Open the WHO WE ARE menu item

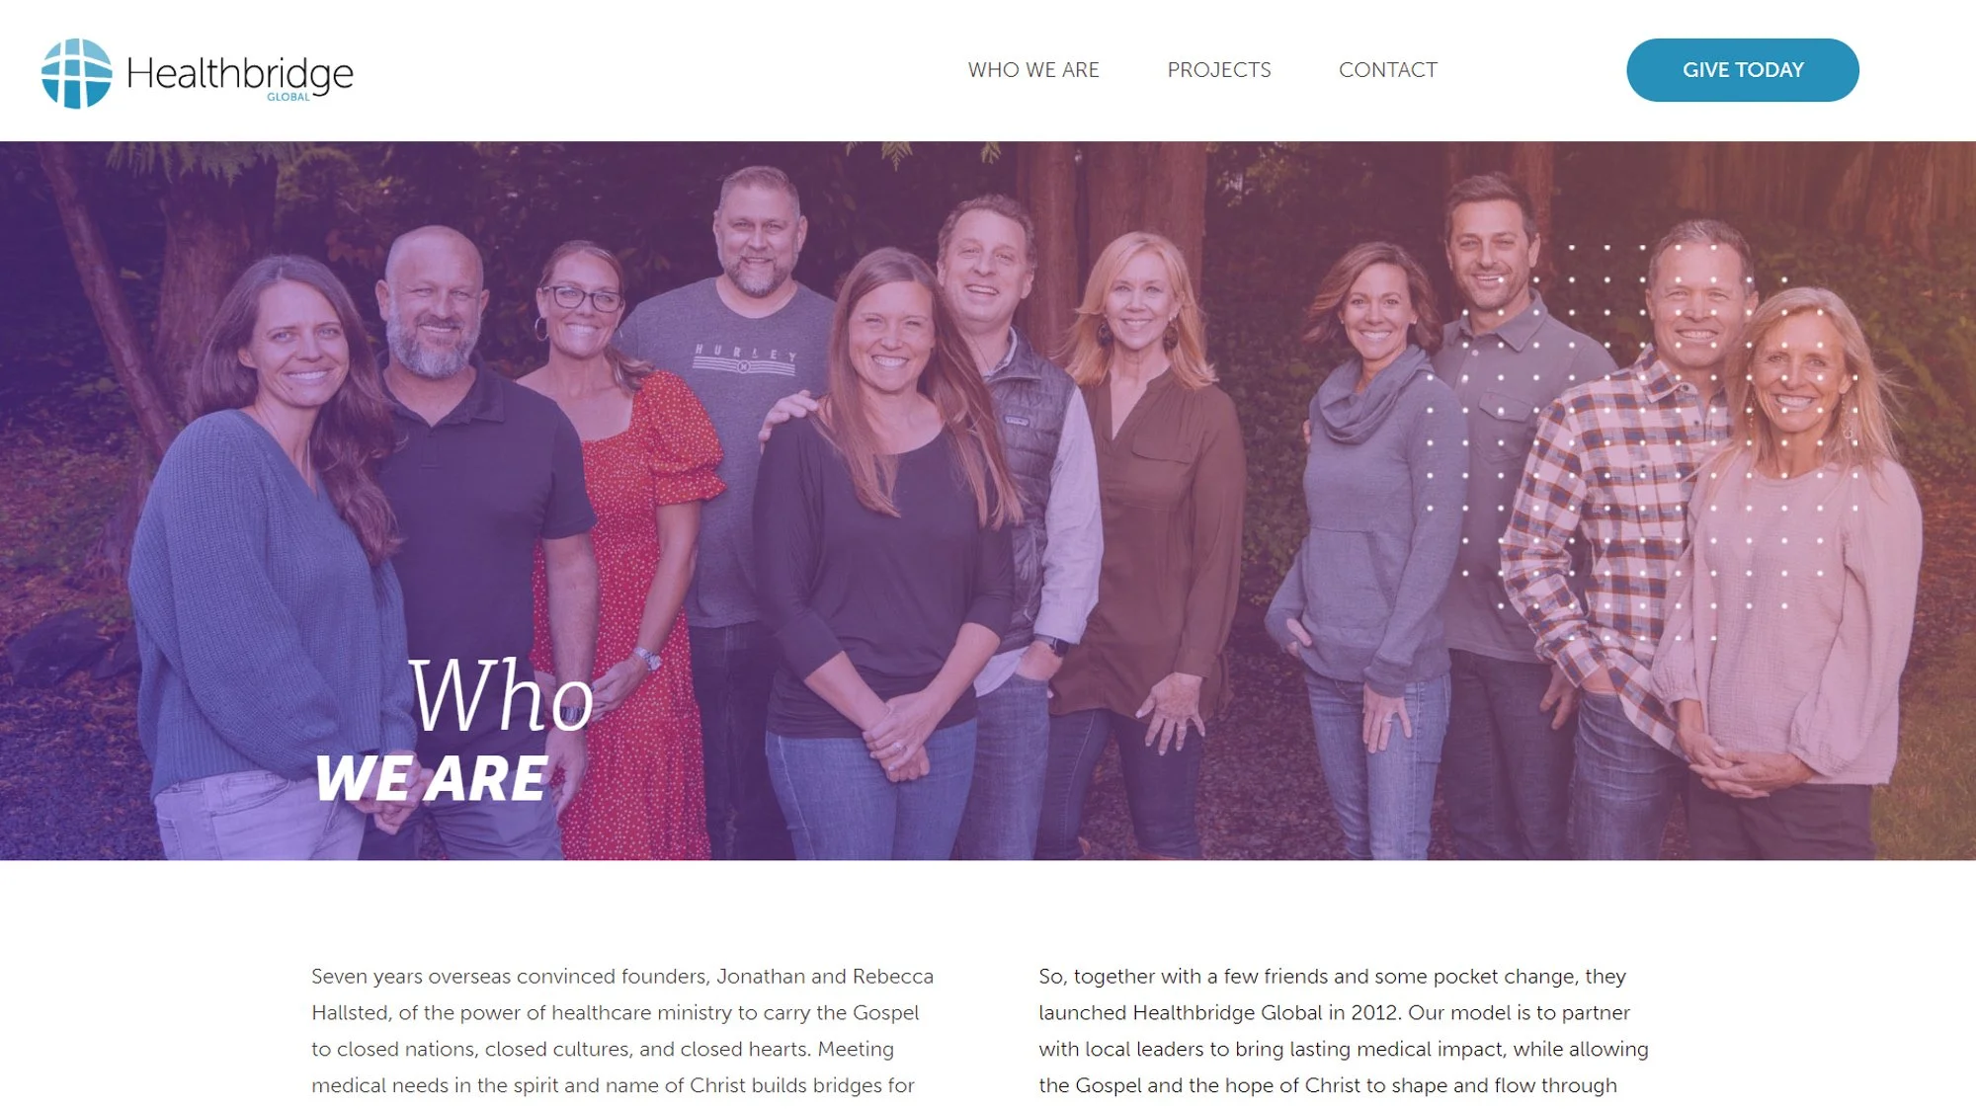pyautogui.click(x=1033, y=70)
